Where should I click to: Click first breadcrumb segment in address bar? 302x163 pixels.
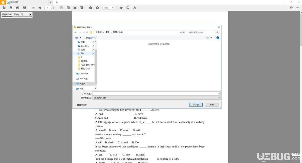click(x=99, y=32)
